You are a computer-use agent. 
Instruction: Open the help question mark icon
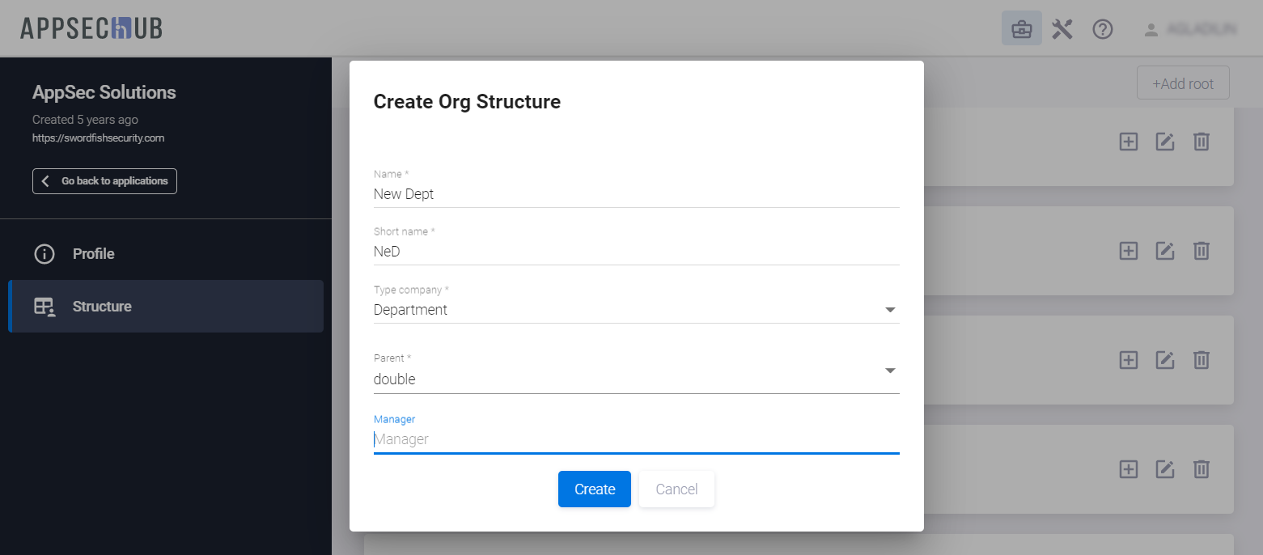1103,29
